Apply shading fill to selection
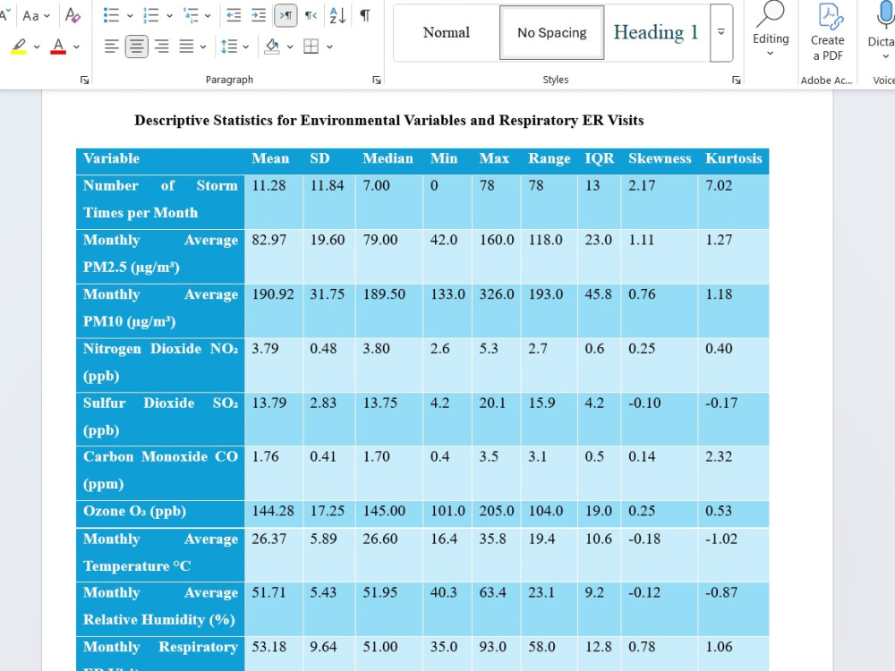895x671 pixels. tap(272, 47)
